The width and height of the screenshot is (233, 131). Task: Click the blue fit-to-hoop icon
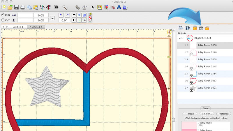84,15
